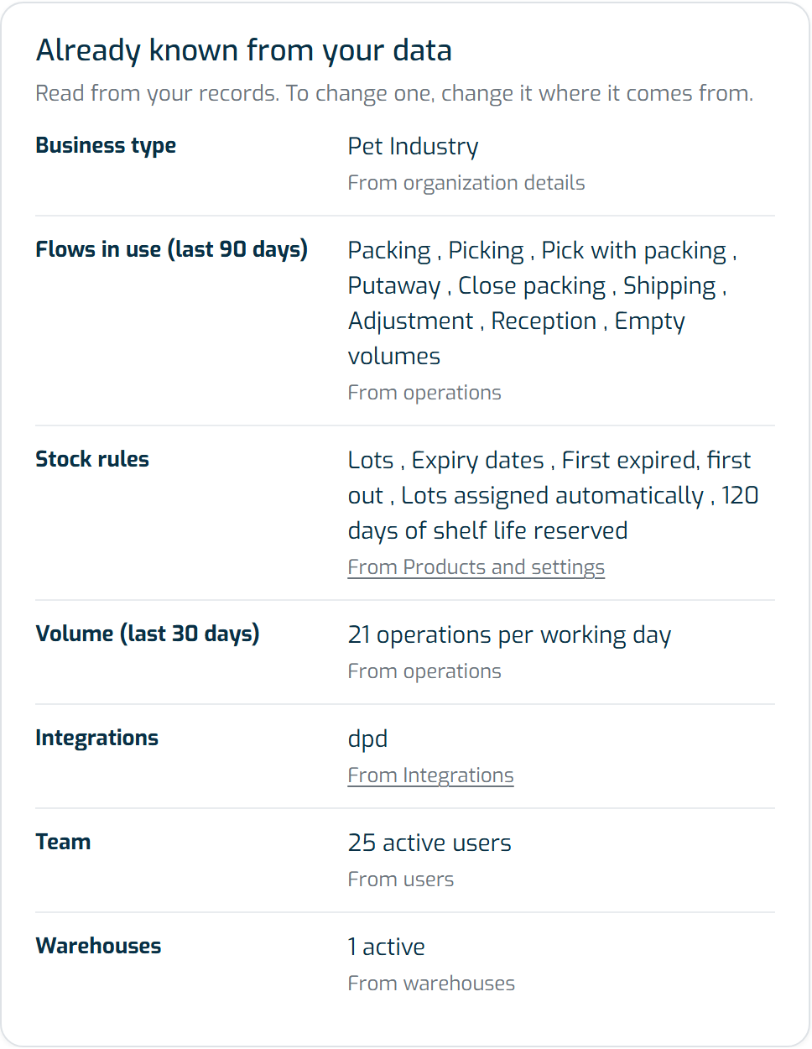The width and height of the screenshot is (812, 1049).
Task: Click the From organization details note
Action: [466, 183]
